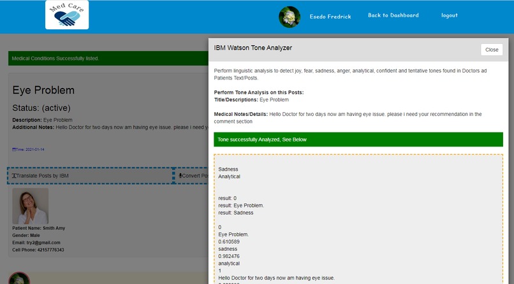Click the IBM Watson Tone Analyzer title
The height and width of the screenshot is (284, 514).
click(253, 48)
